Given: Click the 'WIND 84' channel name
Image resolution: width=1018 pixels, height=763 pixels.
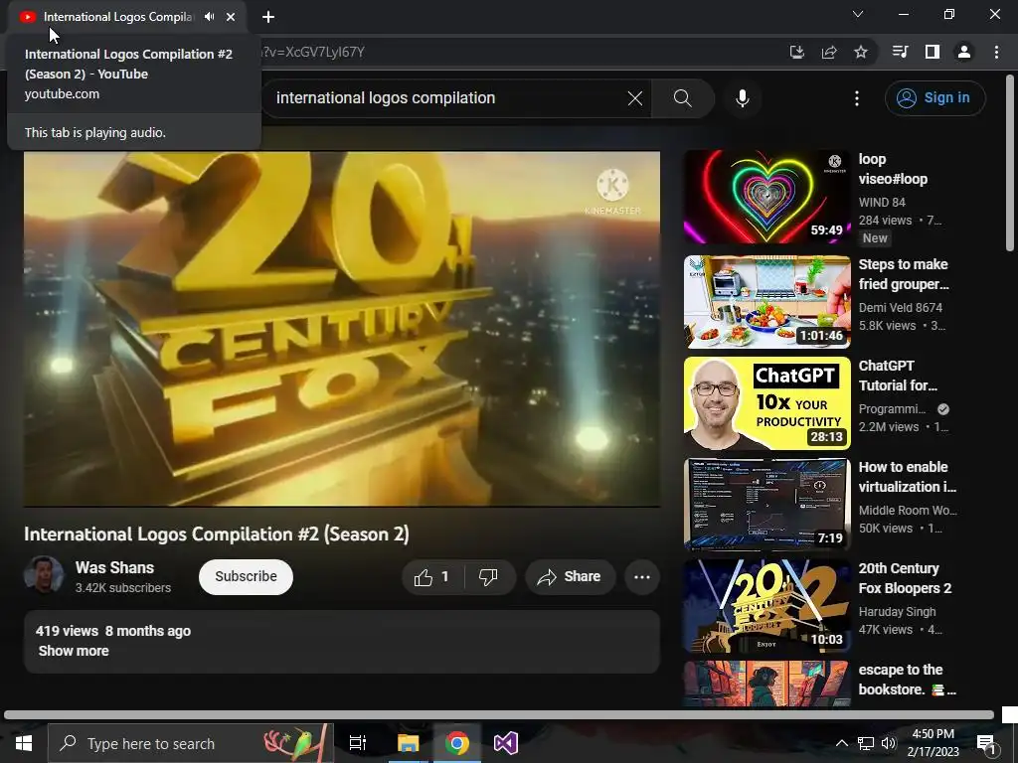Looking at the screenshot, I should 882,203.
